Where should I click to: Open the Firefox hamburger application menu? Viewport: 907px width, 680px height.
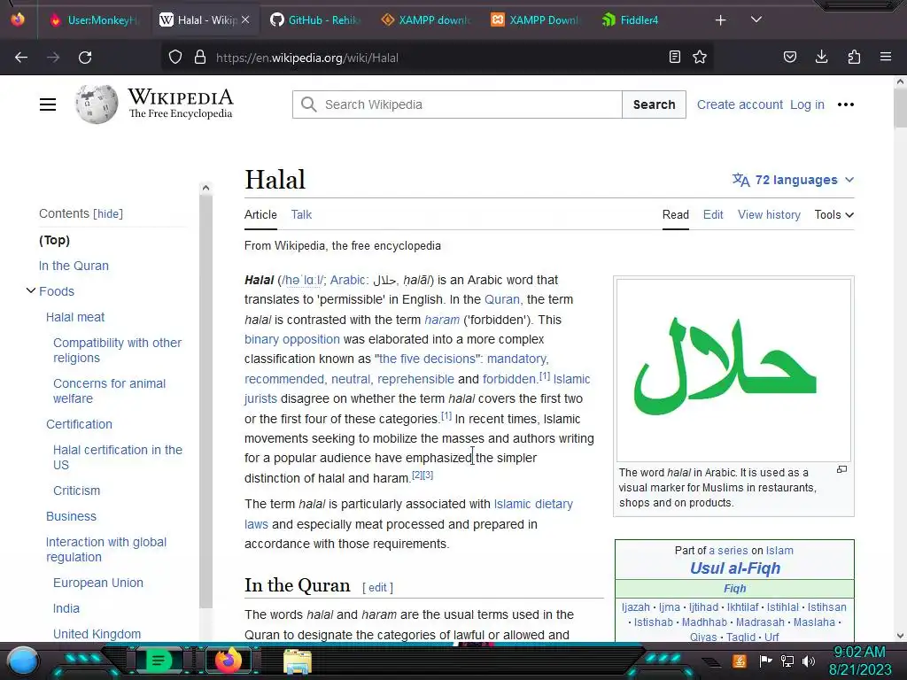point(886,57)
